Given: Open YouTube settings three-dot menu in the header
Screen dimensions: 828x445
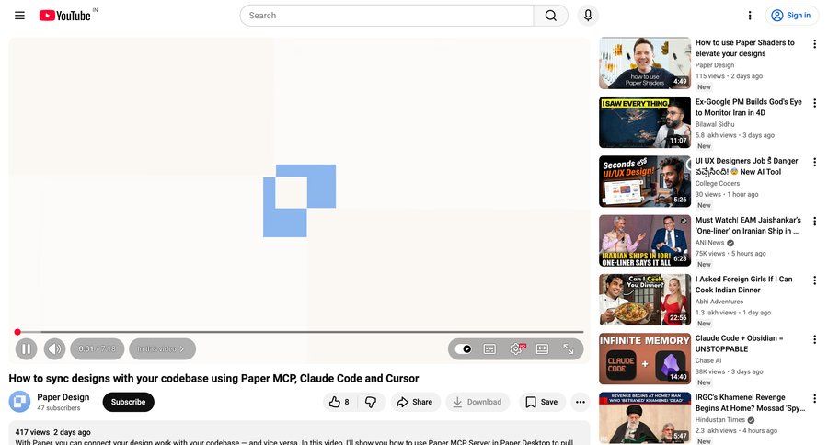Looking at the screenshot, I should click(x=750, y=16).
